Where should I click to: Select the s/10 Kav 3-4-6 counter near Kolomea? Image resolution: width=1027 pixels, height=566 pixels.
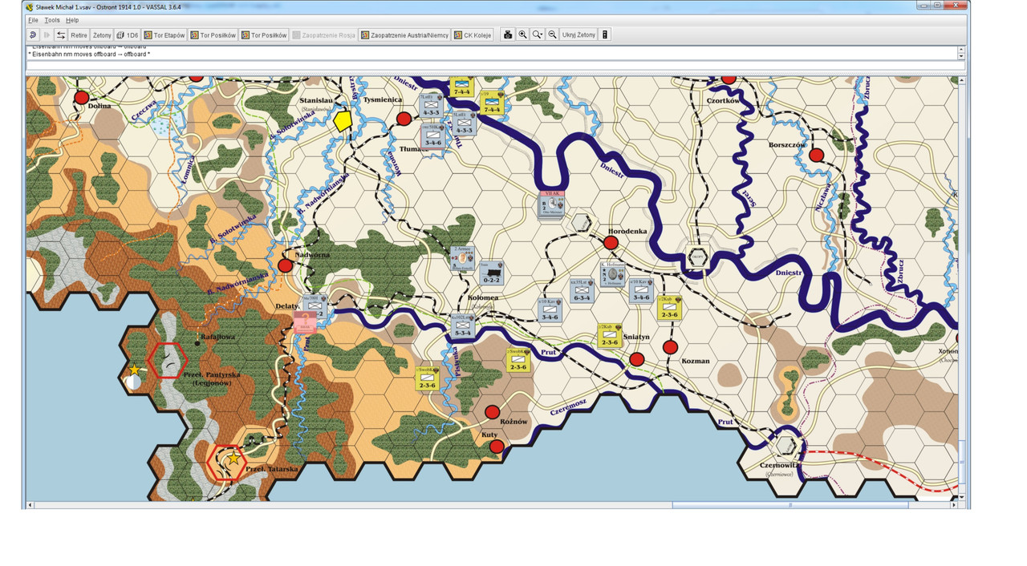coord(550,310)
